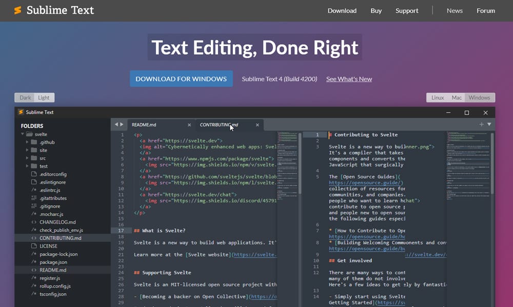This screenshot has height=307, width=513.
Task: Select the Mac platform option
Action: [x=457, y=97]
